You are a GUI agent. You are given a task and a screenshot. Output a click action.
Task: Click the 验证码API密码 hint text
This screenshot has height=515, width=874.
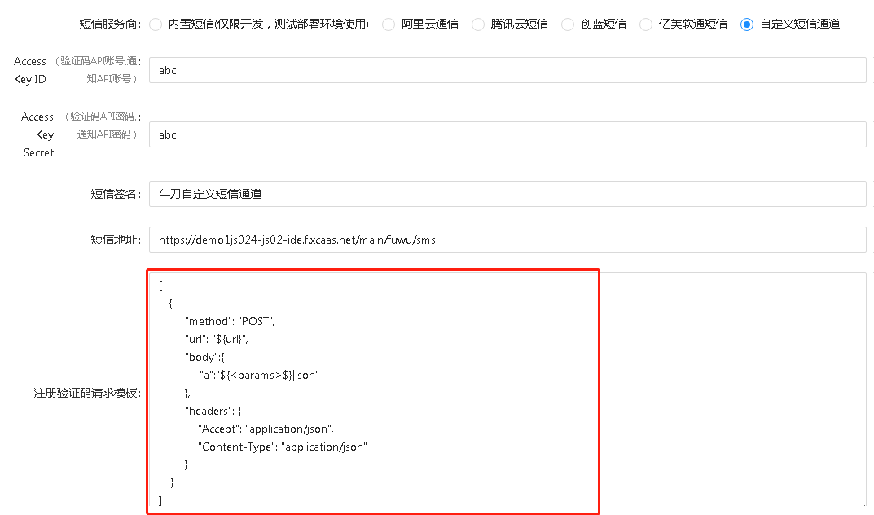[x=103, y=117]
